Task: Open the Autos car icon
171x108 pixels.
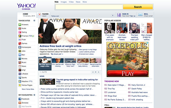Action: [x=20, y=28]
